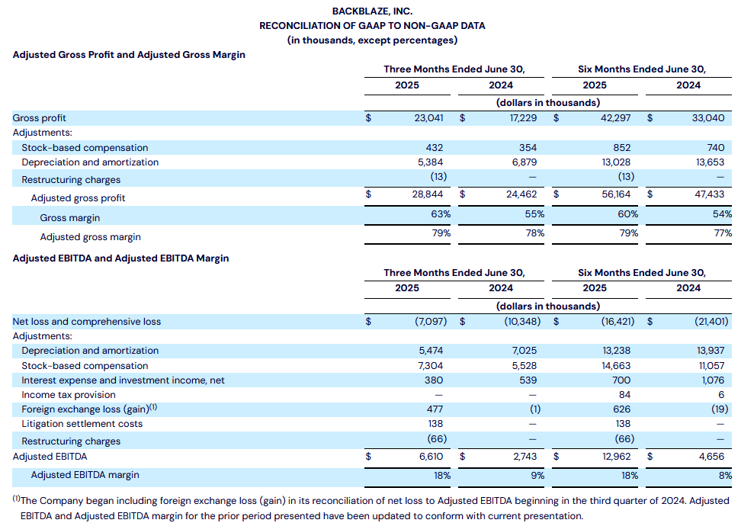Viewport: 741px width, 523px height.
Task: Click gross margin value 55%
Action: [x=534, y=214]
